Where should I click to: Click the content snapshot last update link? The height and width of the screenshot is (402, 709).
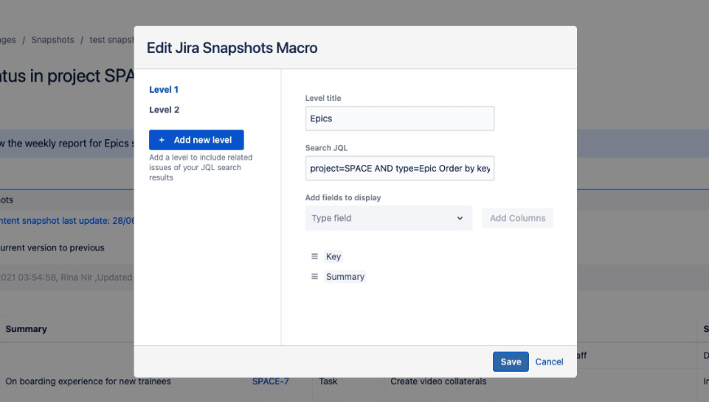coord(65,221)
